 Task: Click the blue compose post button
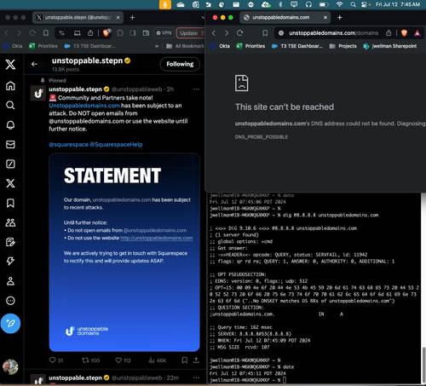coord(10,324)
